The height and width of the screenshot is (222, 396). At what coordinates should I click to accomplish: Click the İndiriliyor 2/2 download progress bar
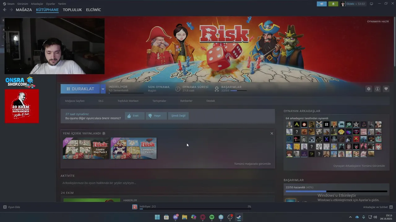[x=195, y=209]
